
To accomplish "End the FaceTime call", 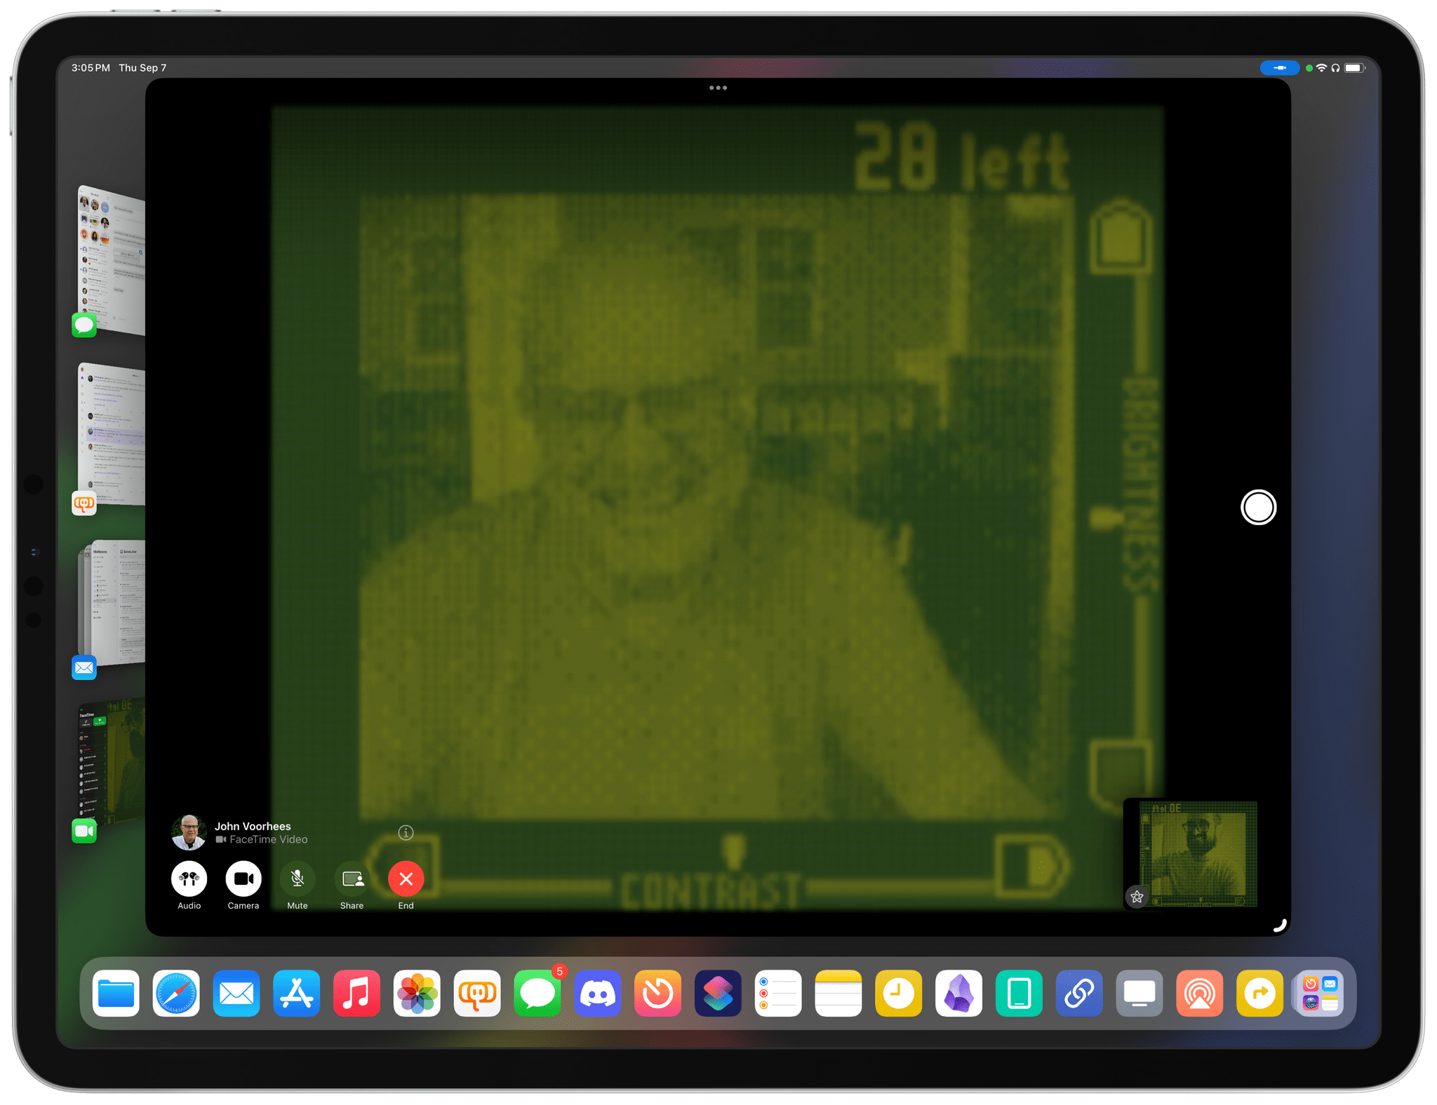I will [406, 879].
